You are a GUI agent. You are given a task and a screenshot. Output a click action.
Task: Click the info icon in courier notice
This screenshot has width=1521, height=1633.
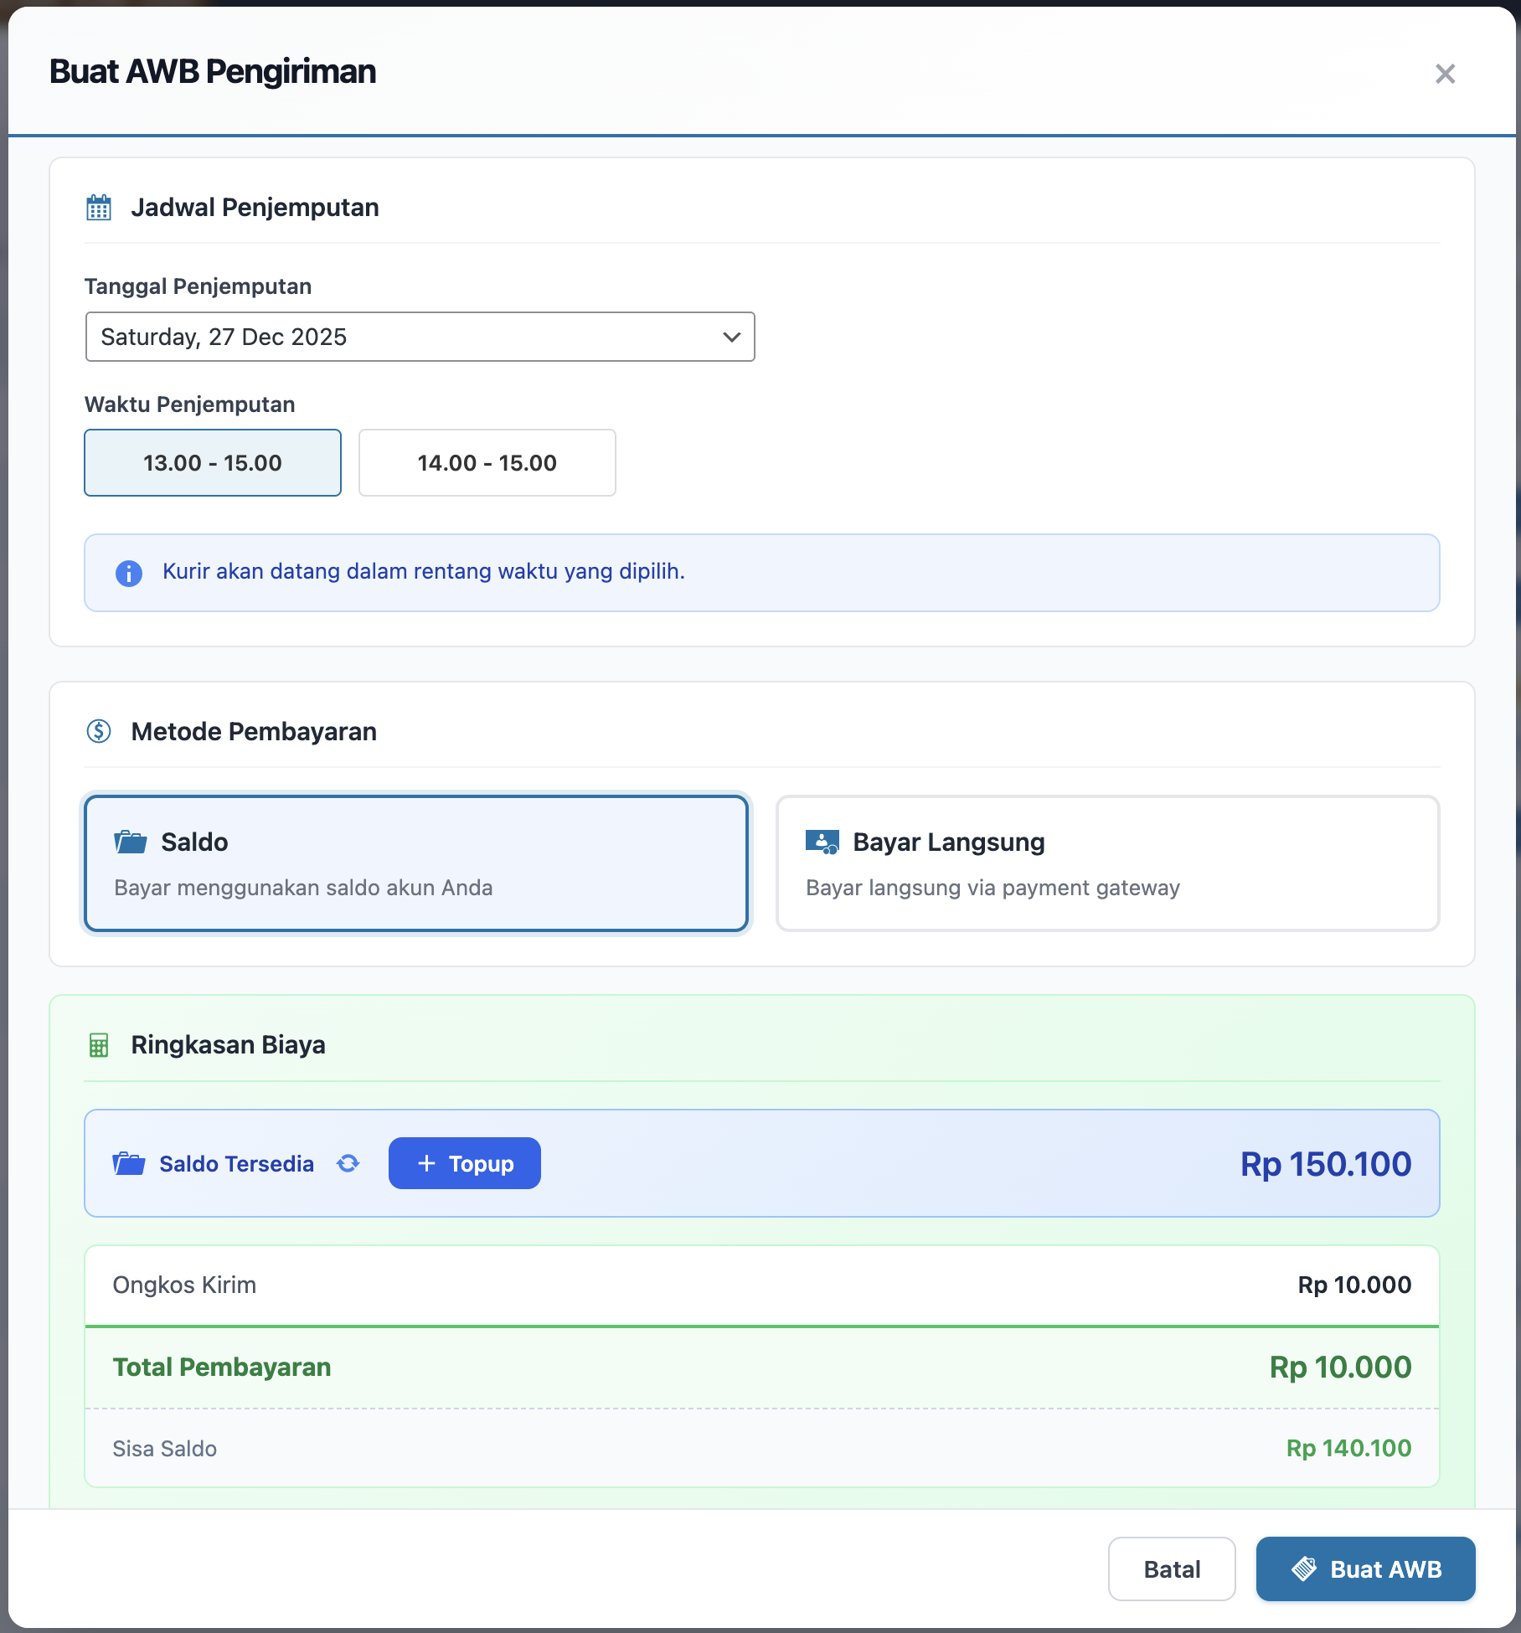(128, 573)
